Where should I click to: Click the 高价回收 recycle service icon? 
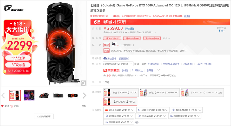pyautogui.click(x=105, y=59)
